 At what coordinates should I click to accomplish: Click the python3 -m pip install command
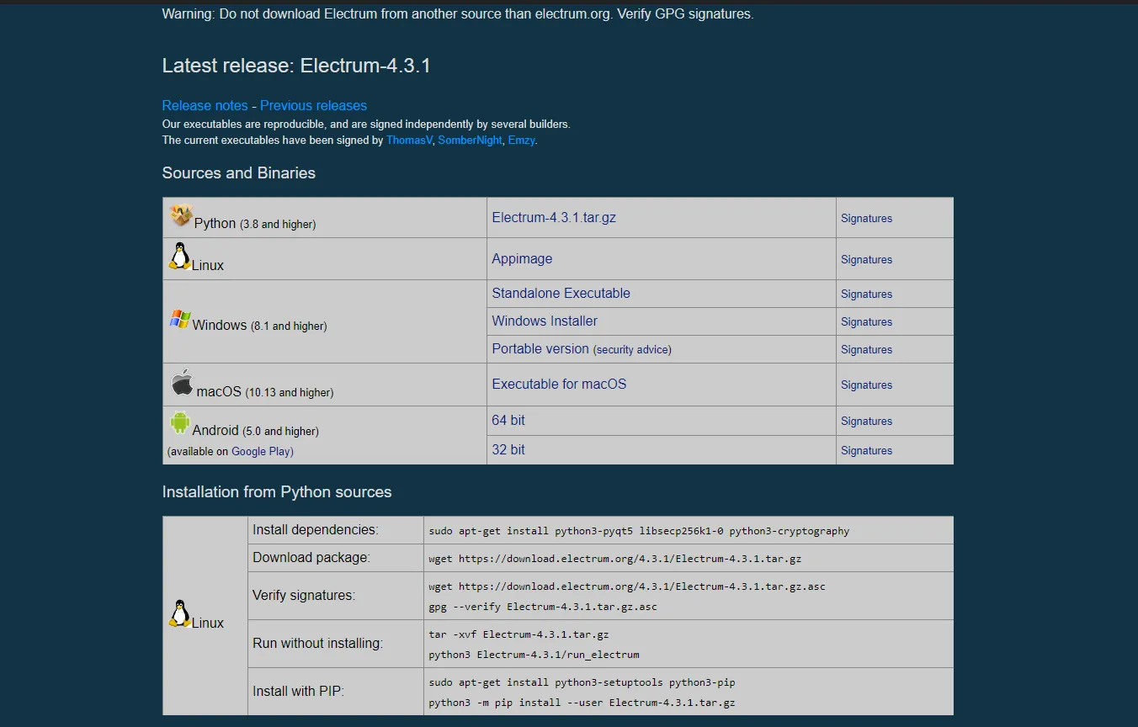point(582,703)
